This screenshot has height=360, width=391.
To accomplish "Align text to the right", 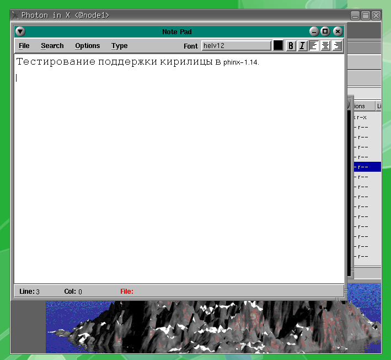I will click(337, 46).
